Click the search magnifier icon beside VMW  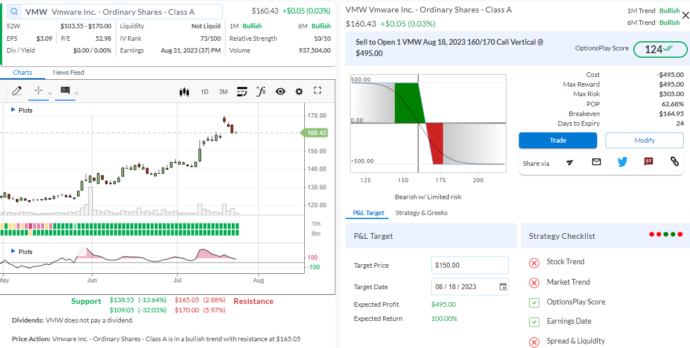pyautogui.click(x=14, y=12)
